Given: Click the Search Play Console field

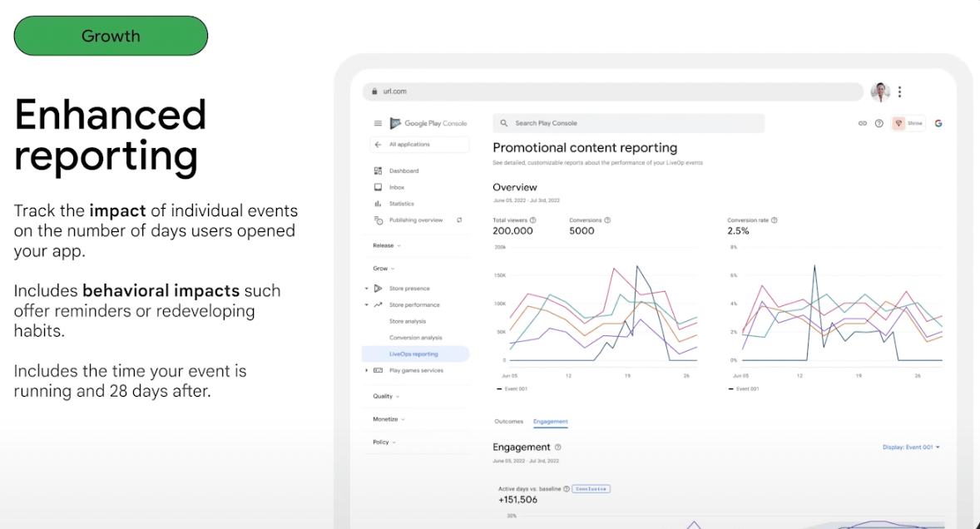Looking at the screenshot, I should coord(628,123).
